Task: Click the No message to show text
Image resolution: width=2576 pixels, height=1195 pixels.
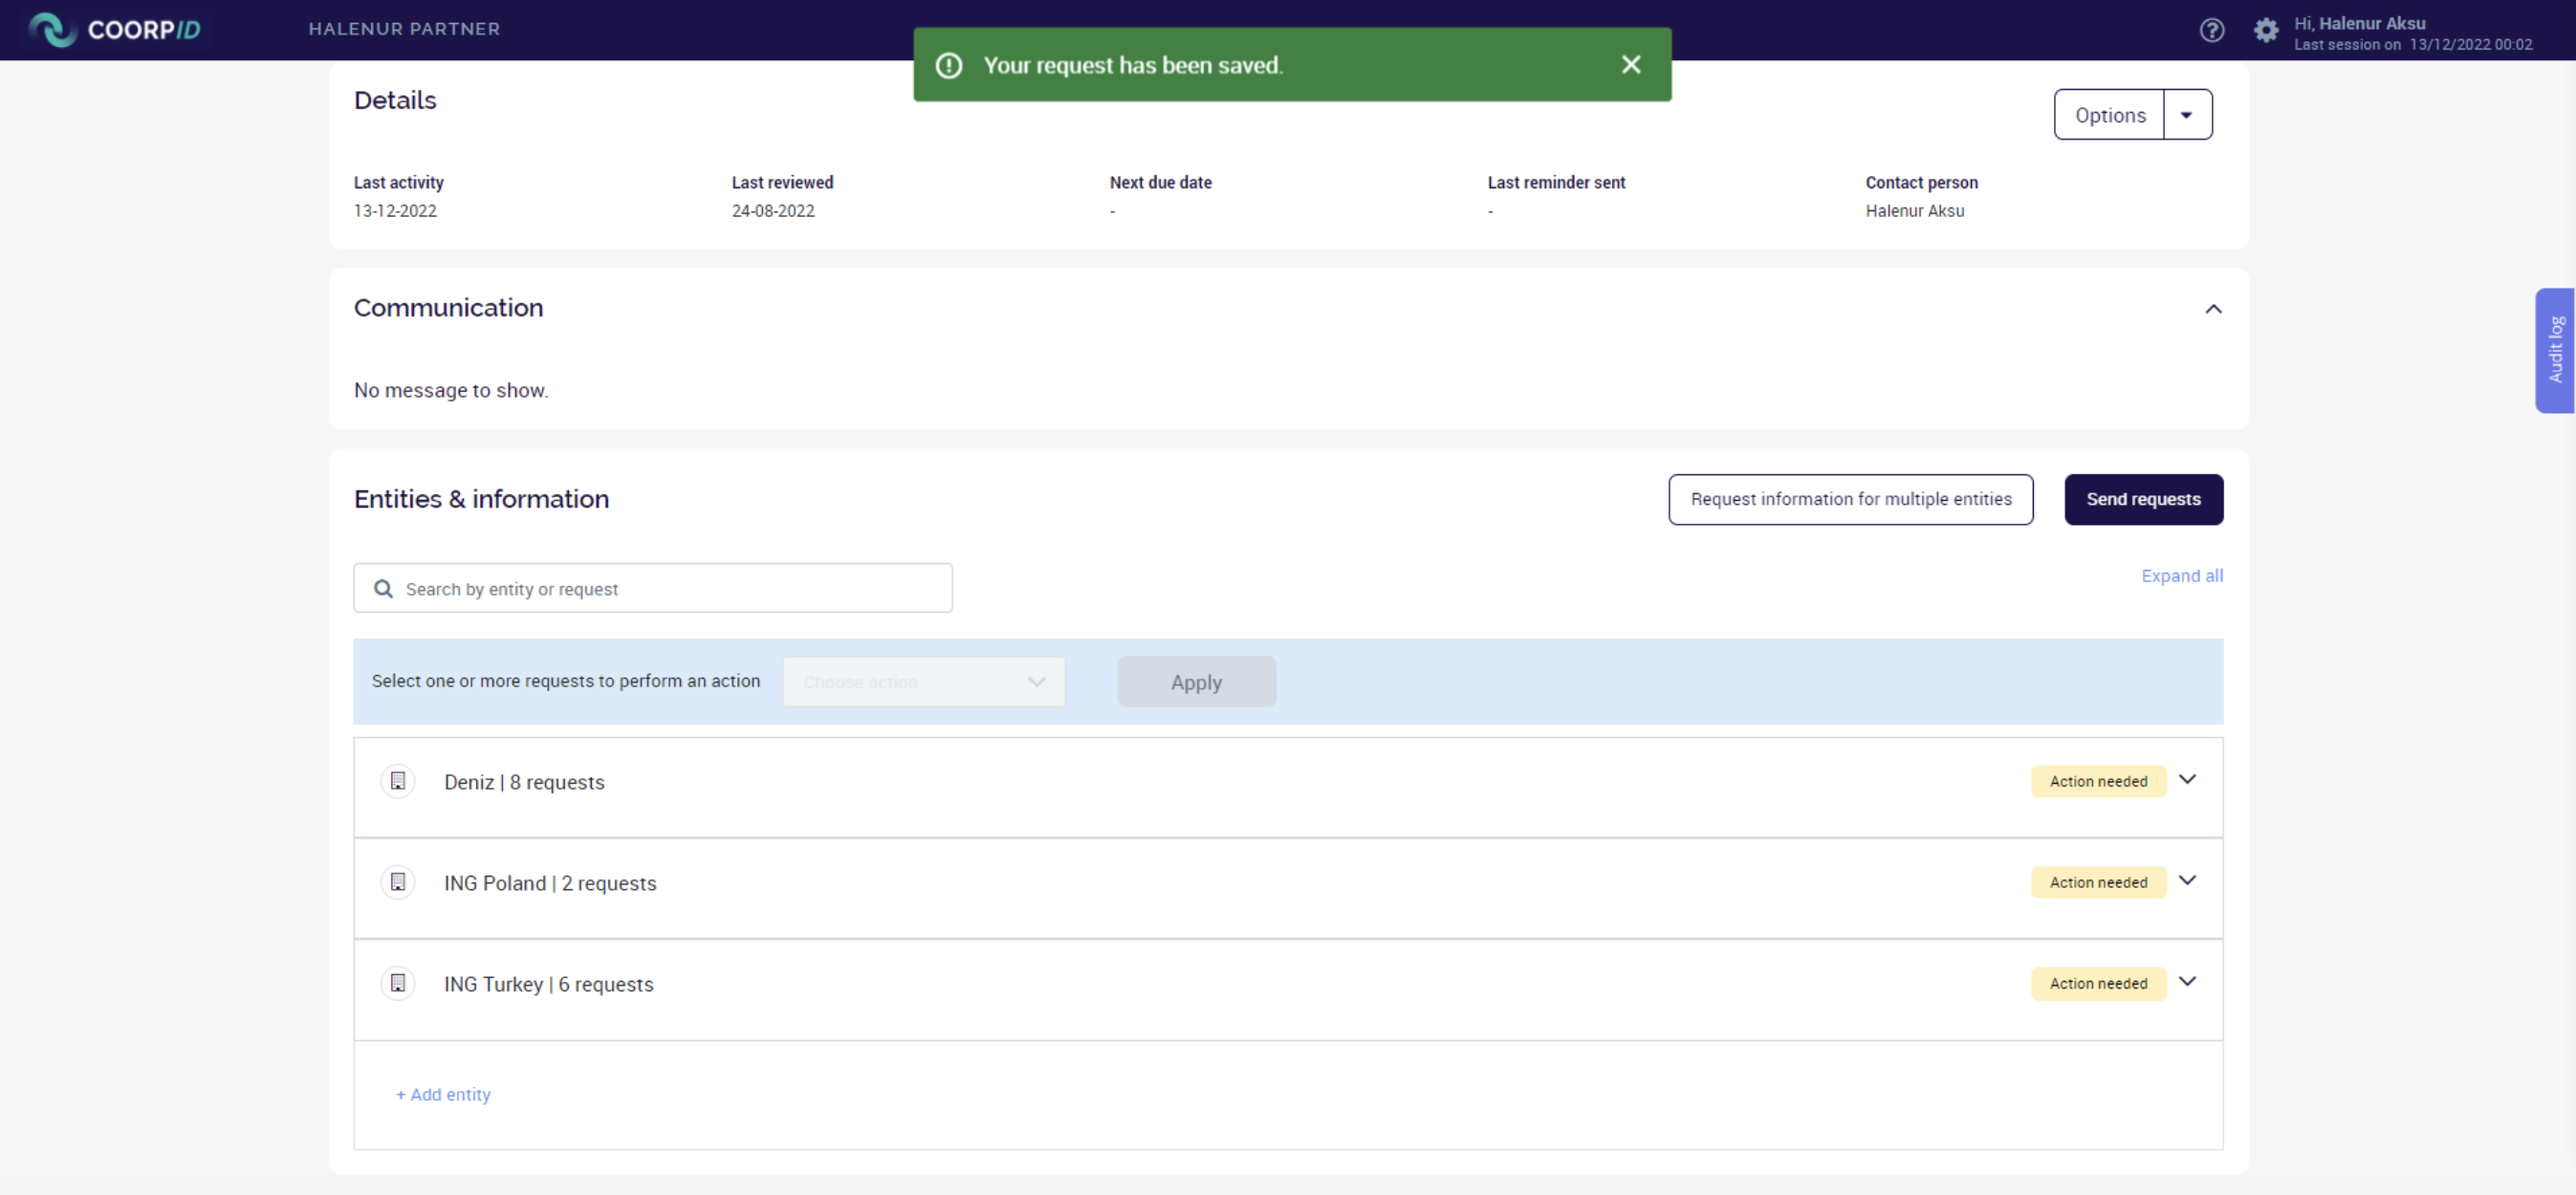Action: (x=451, y=390)
